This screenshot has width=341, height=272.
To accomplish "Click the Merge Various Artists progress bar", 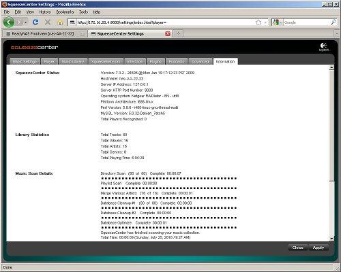I will click(168, 198).
